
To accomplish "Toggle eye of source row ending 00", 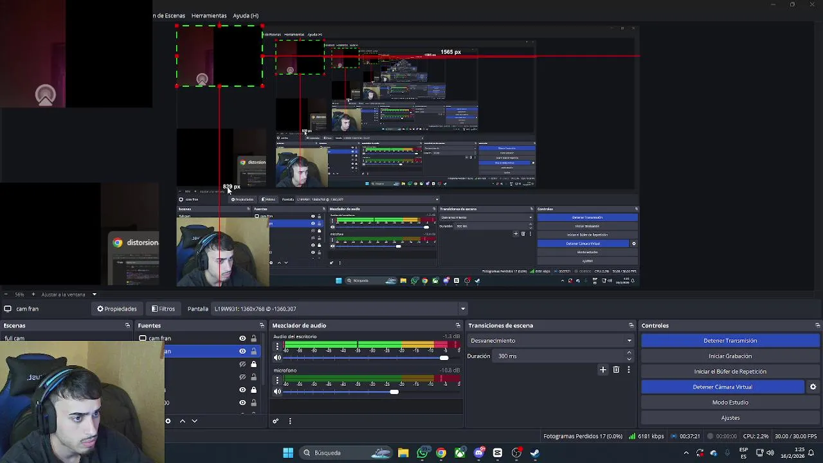I will pos(242,403).
